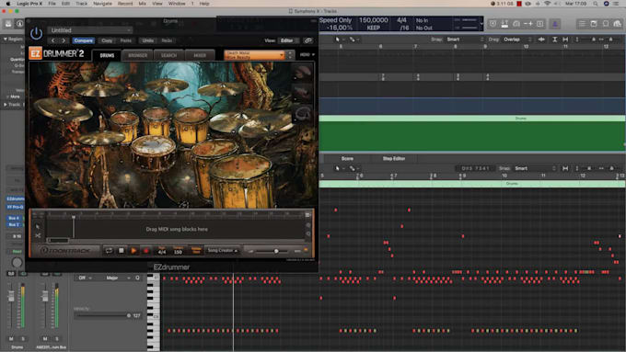Open the Logic Pro X menu
The height and width of the screenshot is (352, 626).
29,4
